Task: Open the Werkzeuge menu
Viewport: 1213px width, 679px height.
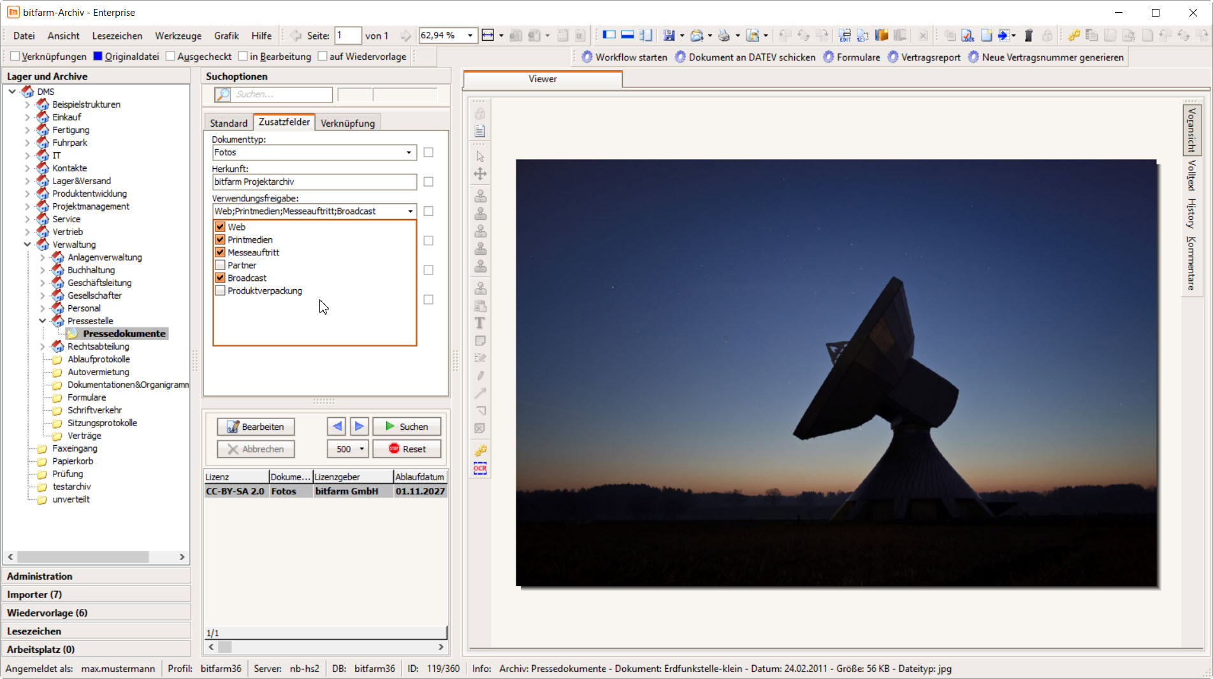Action: coord(178,36)
